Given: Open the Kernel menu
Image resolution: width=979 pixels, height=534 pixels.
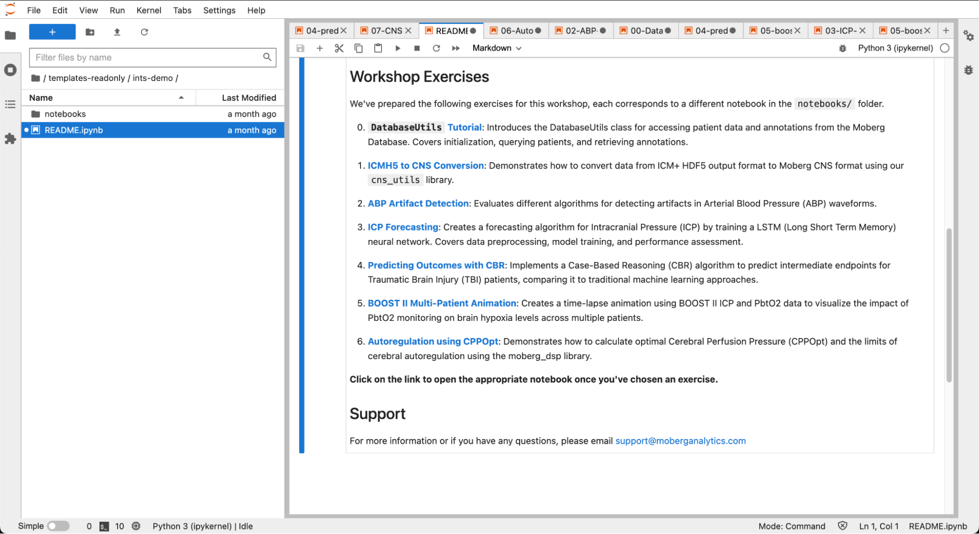Looking at the screenshot, I should point(148,10).
